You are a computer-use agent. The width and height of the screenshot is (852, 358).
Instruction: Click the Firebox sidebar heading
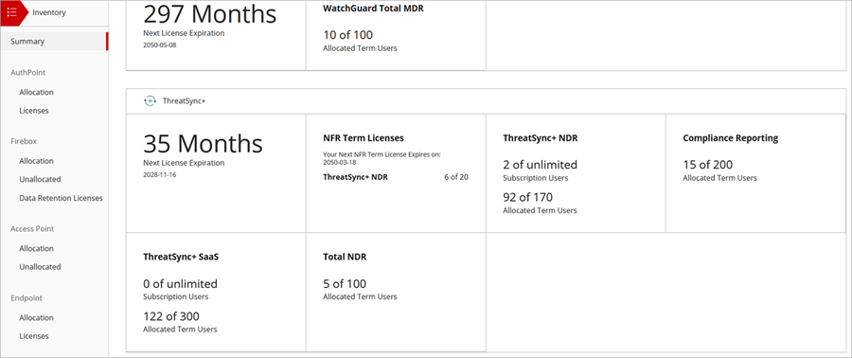coord(24,141)
